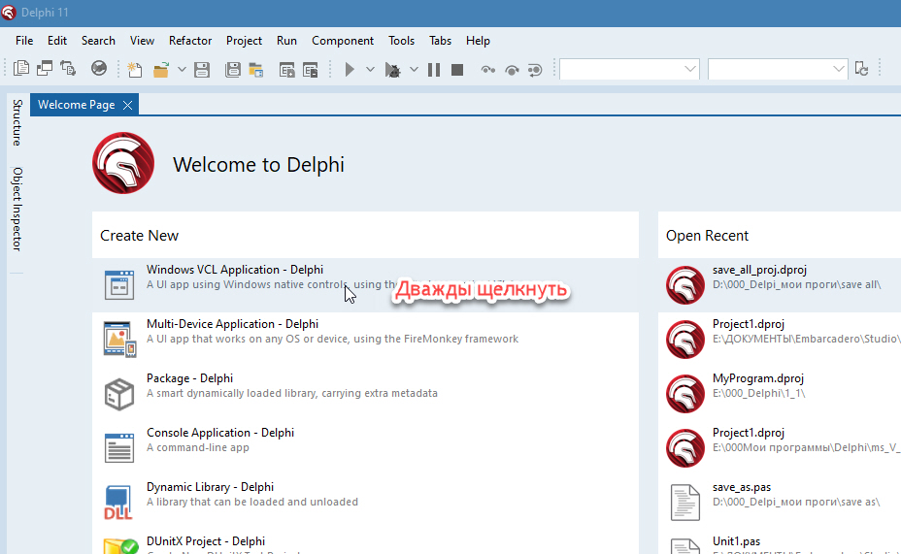Open the first empty toolbar combo box
This screenshot has width=901, height=554.
(629, 69)
